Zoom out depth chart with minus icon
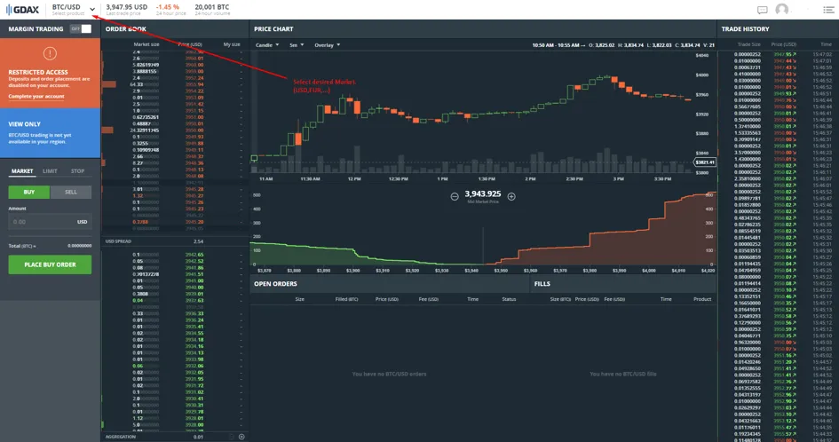Image resolution: width=839 pixels, height=442 pixels. point(455,196)
